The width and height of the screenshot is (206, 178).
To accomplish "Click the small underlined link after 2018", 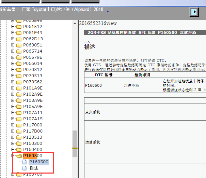I will pyautogui.click(x=108, y=11).
